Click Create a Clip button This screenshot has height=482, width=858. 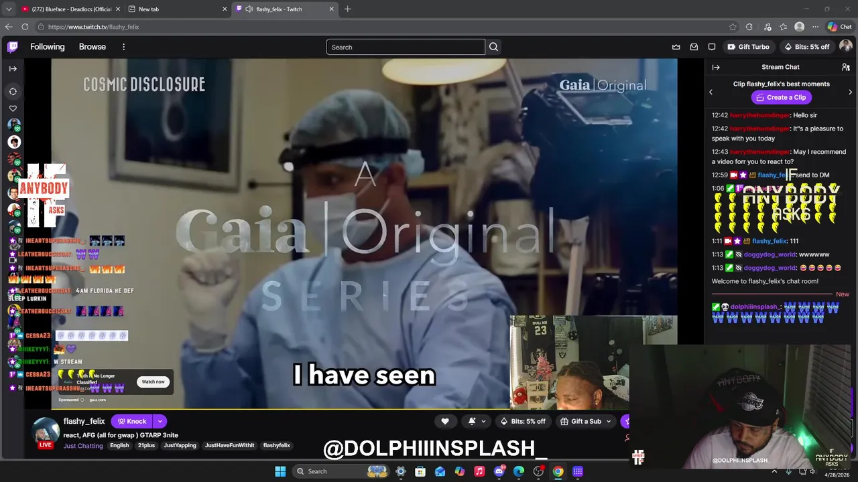780,97
